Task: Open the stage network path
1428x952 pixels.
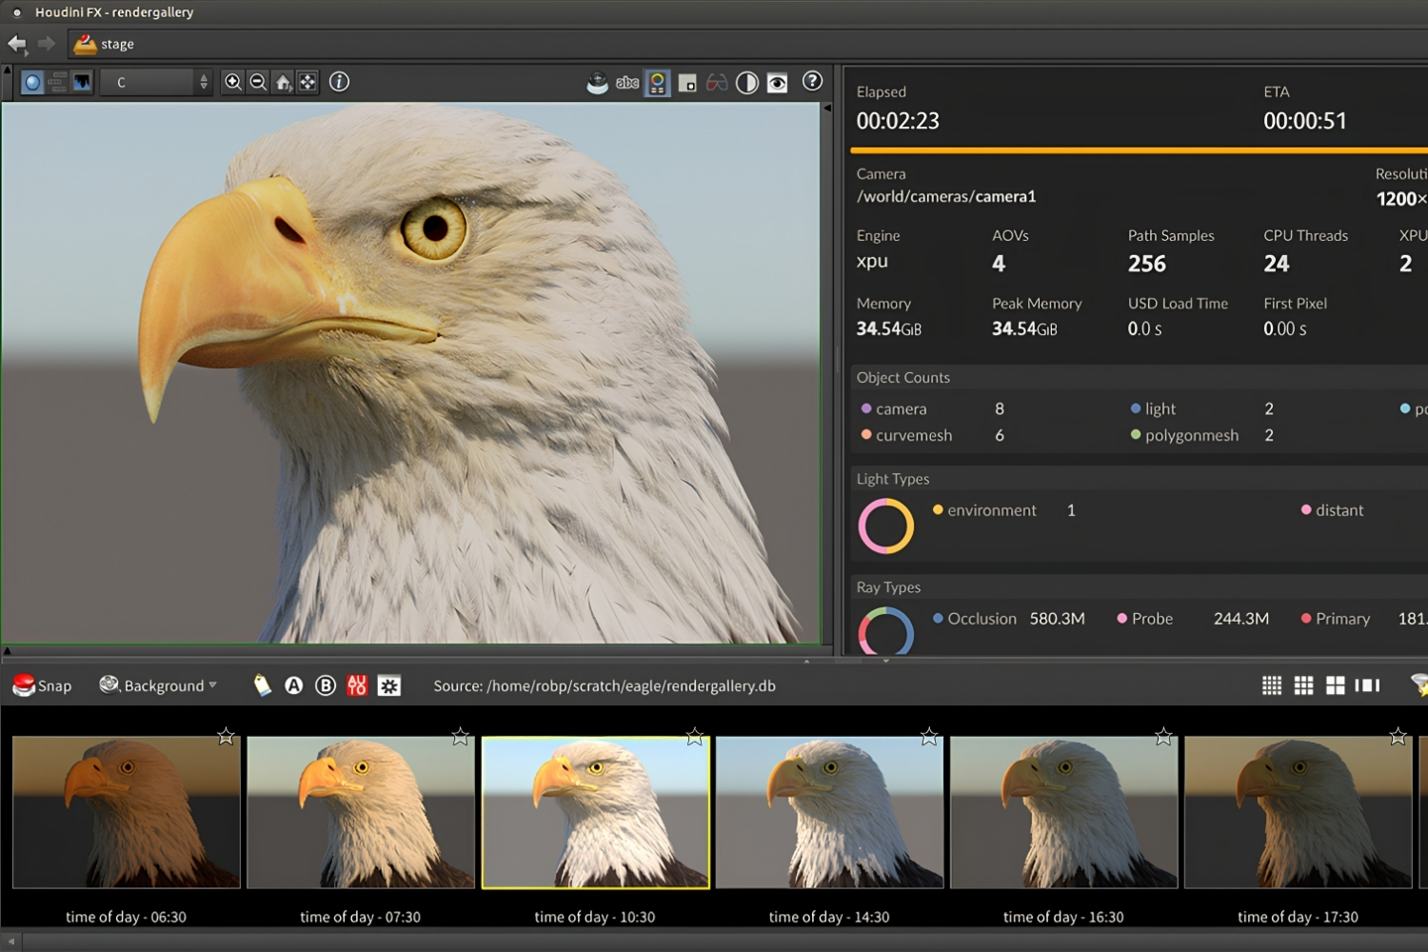Action: click(x=105, y=44)
